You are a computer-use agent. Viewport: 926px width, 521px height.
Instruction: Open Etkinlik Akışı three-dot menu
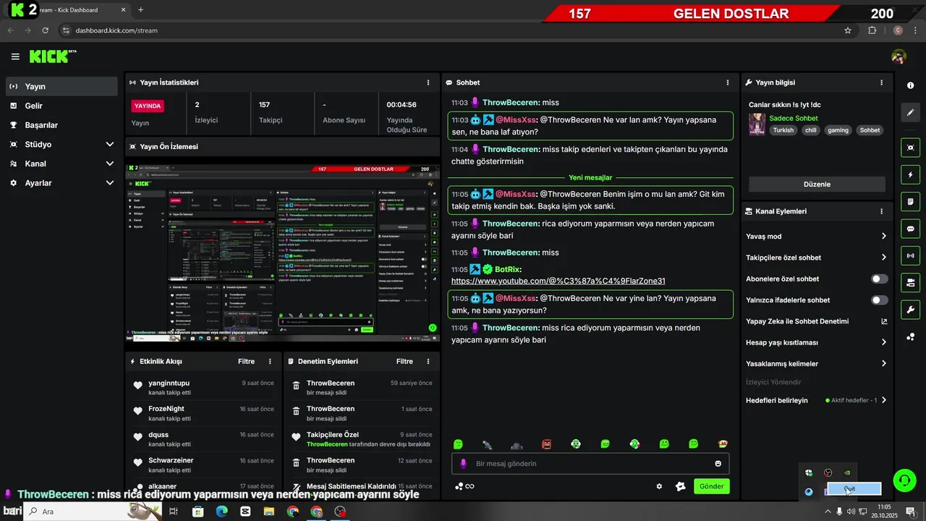coord(271,361)
